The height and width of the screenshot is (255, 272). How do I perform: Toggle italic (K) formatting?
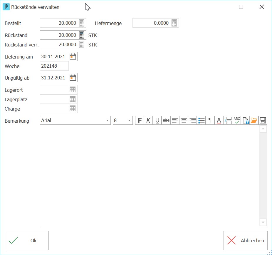tap(149, 120)
